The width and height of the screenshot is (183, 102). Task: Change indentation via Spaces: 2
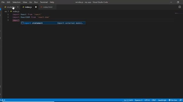click(138, 100)
